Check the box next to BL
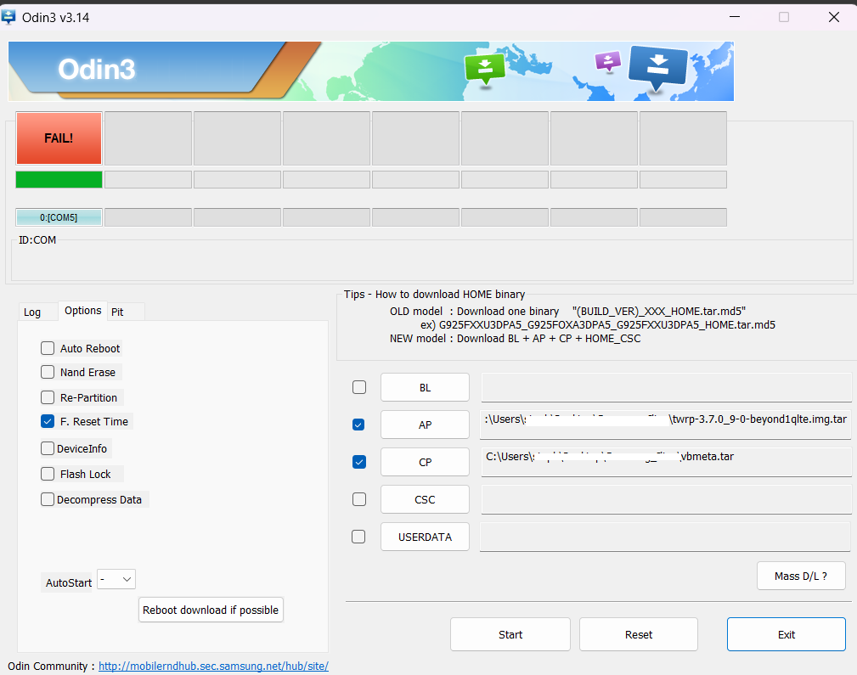The height and width of the screenshot is (675, 857). pyautogui.click(x=359, y=387)
